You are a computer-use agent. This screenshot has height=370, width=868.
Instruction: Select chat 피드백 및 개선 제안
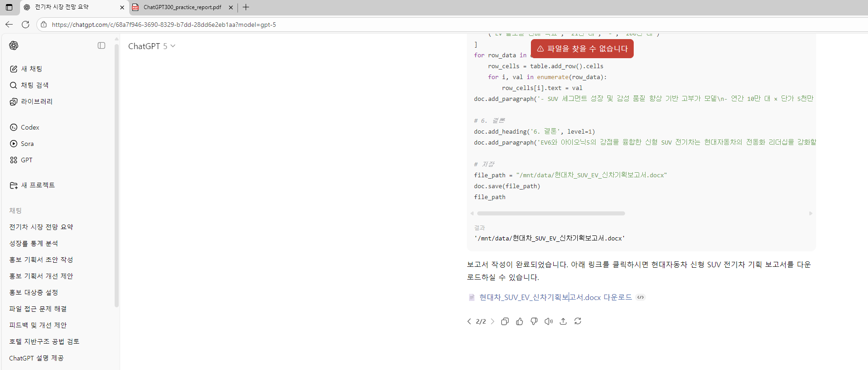click(38, 325)
